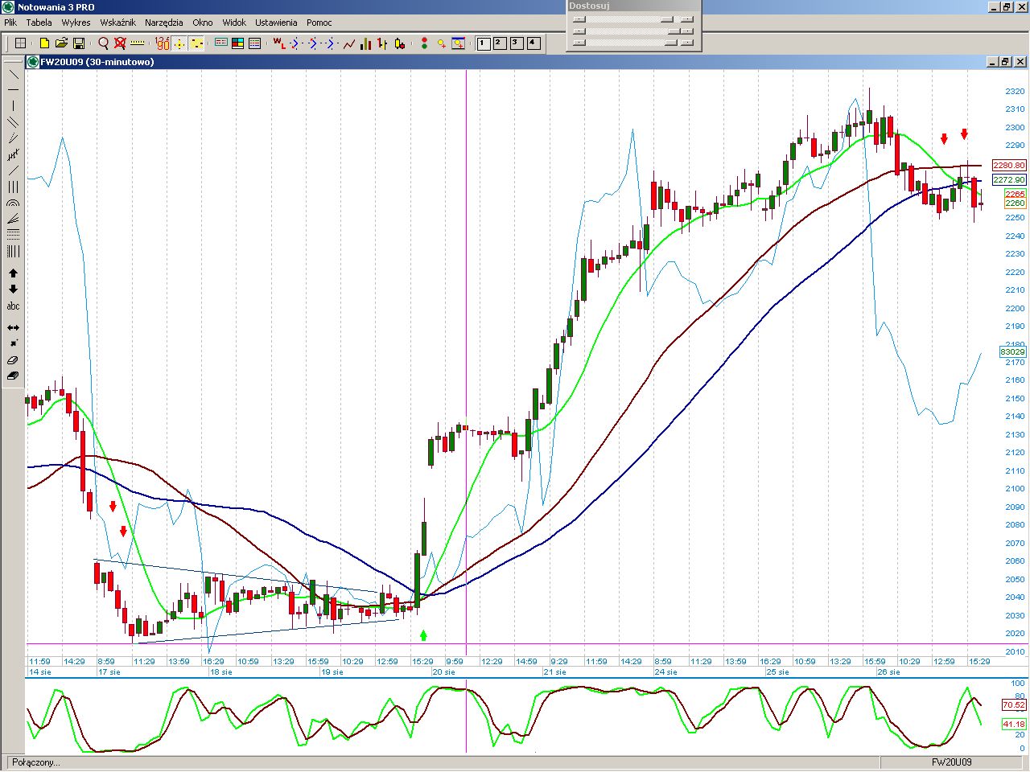This screenshot has width=1030, height=772.
Task: Open a file with the folder icon
Action: 61,43
